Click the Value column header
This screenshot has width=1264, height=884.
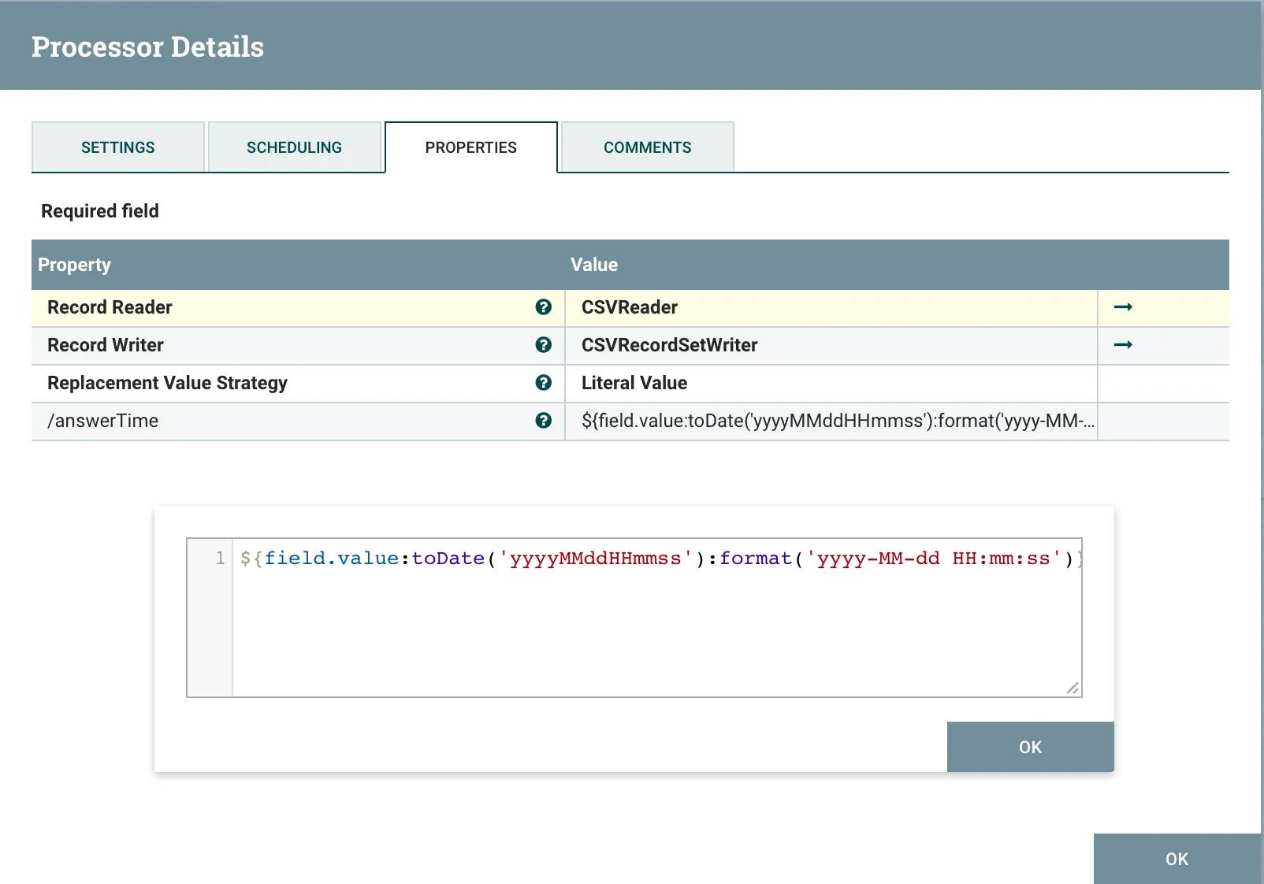pos(594,265)
